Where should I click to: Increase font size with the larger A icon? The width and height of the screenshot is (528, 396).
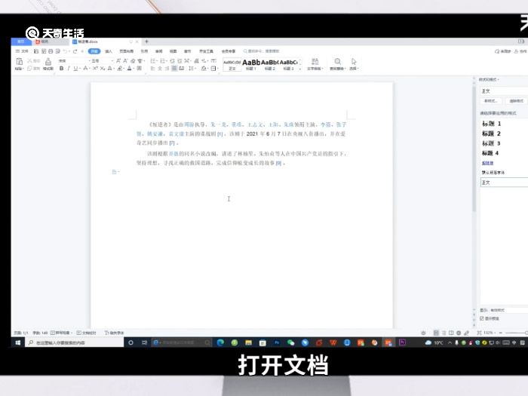pyautogui.click(x=118, y=60)
